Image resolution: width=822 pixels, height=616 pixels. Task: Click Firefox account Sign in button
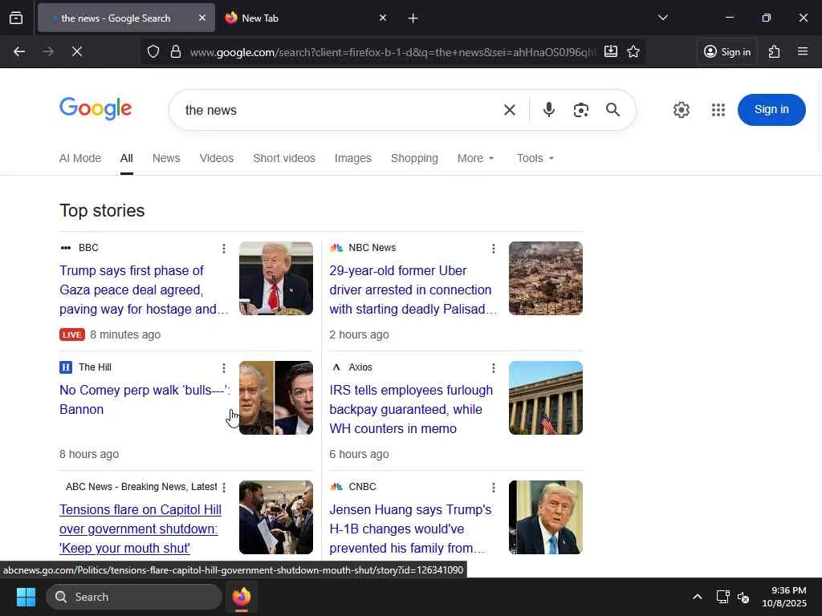pyautogui.click(x=727, y=51)
